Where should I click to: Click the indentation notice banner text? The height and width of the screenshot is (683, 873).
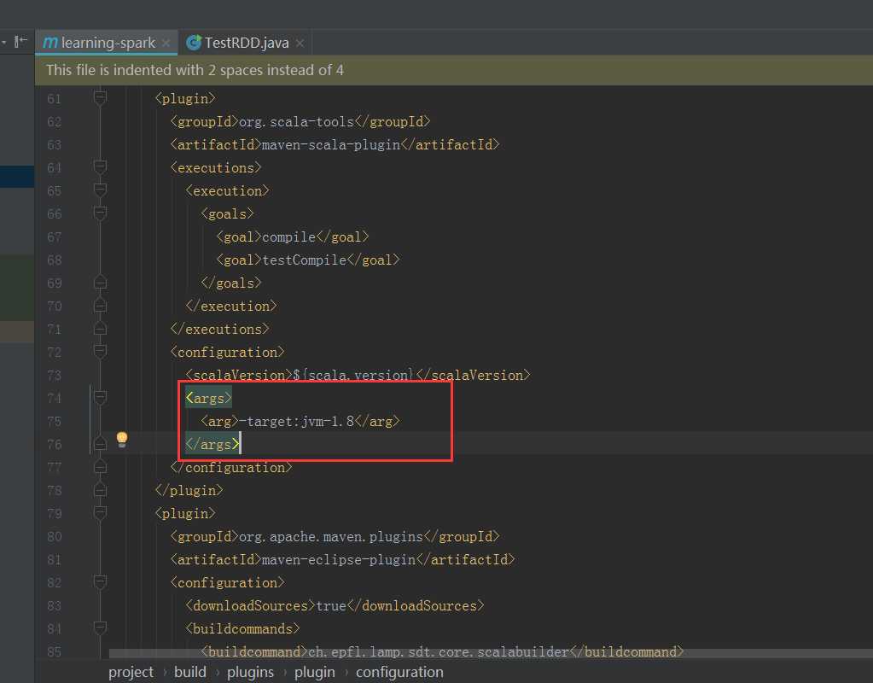coord(195,70)
